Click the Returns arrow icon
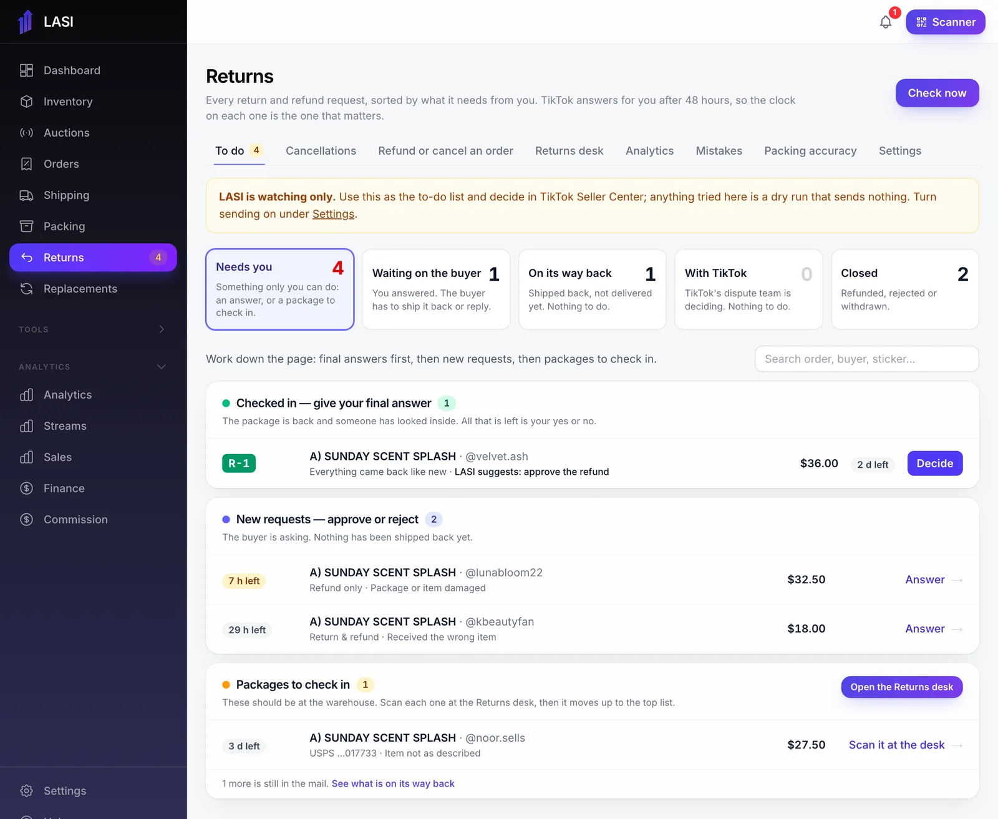 (x=26, y=258)
